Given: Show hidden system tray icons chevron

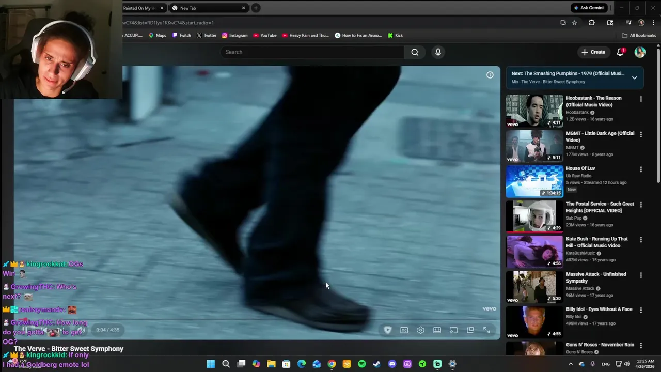Looking at the screenshot, I should click(x=571, y=364).
